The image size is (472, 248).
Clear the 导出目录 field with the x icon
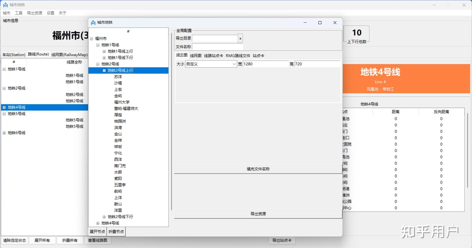point(240,38)
